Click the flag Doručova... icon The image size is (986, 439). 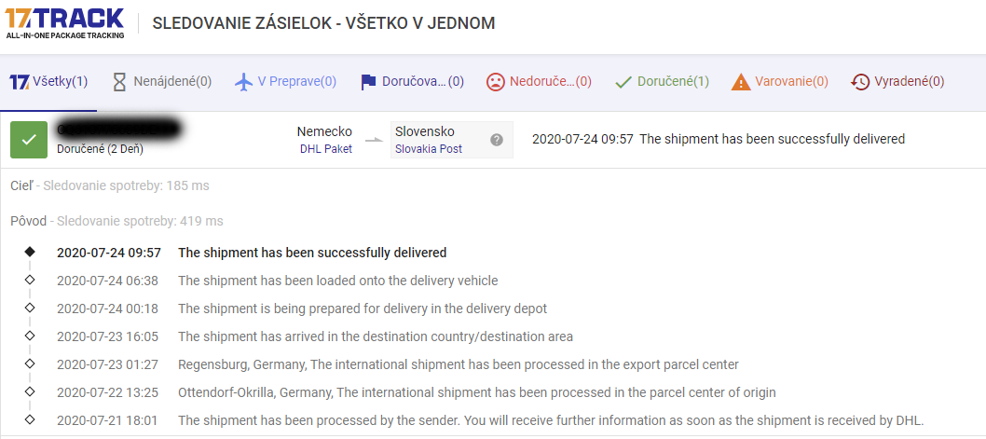coord(368,82)
